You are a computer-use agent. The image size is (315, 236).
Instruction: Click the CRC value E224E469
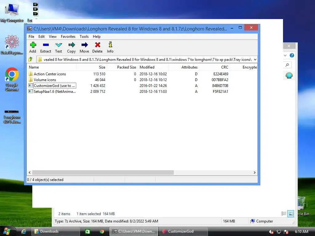221,74
